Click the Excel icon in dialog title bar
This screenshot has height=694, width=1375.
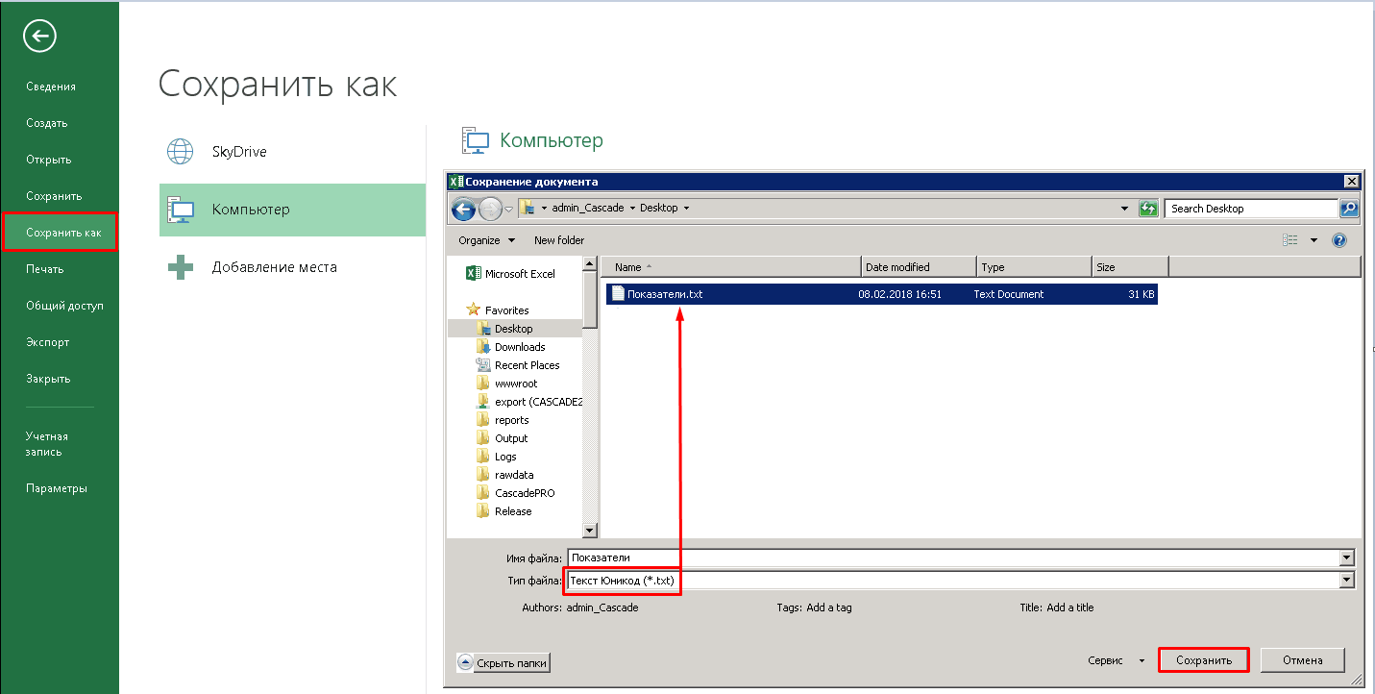tap(456, 182)
